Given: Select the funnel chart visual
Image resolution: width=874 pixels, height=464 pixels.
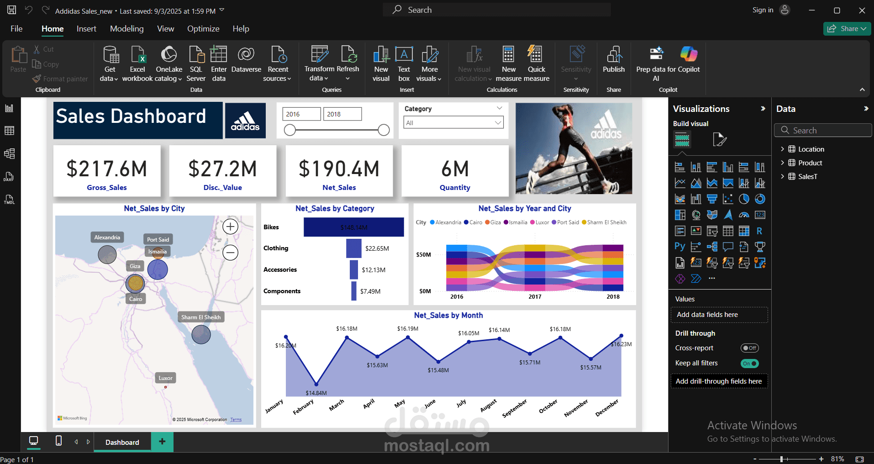Looking at the screenshot, I should click(712, 199).
